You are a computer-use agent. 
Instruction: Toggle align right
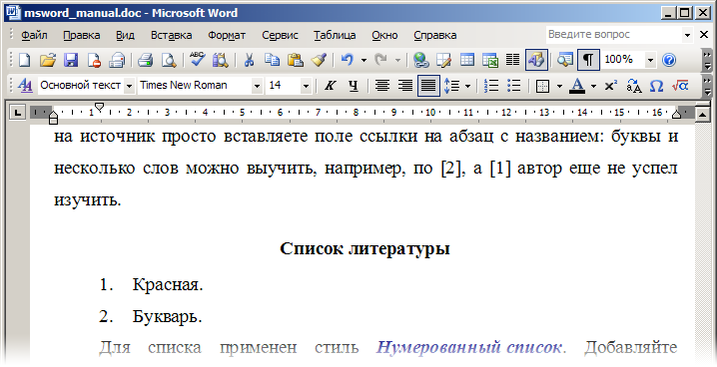pos(405,86)
